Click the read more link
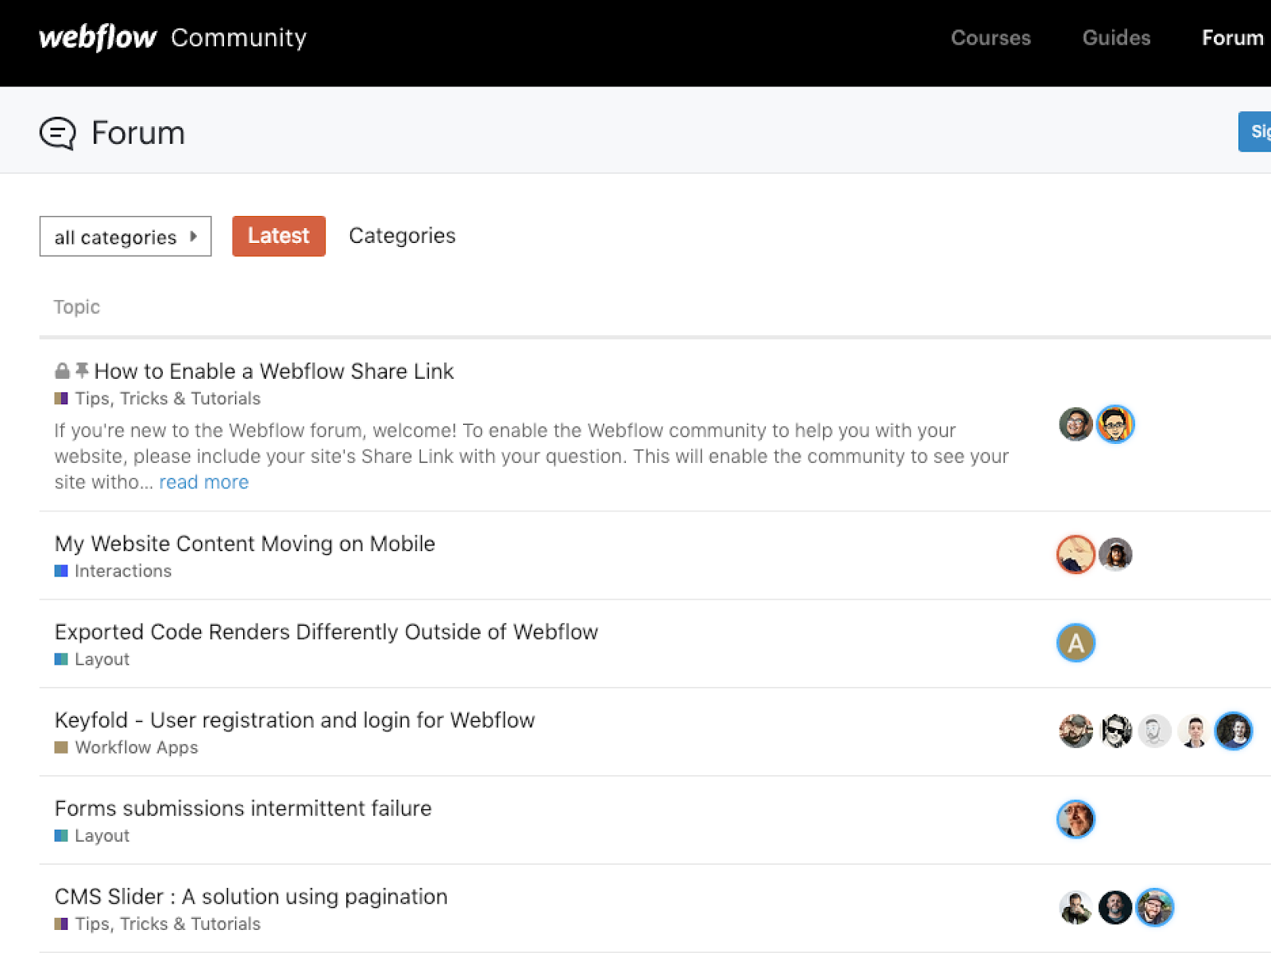This screenshot has width=1271, height=953. [x=204, y=482]
